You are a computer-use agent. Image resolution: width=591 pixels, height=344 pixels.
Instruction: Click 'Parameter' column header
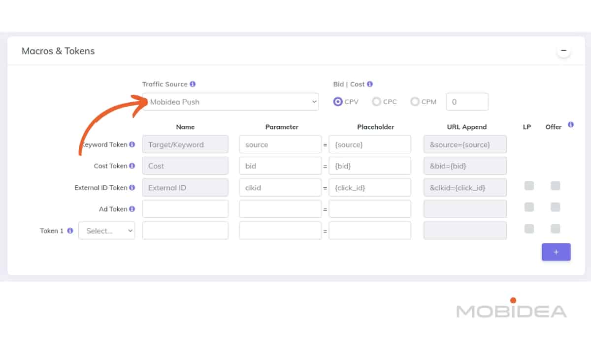(282, 127)
